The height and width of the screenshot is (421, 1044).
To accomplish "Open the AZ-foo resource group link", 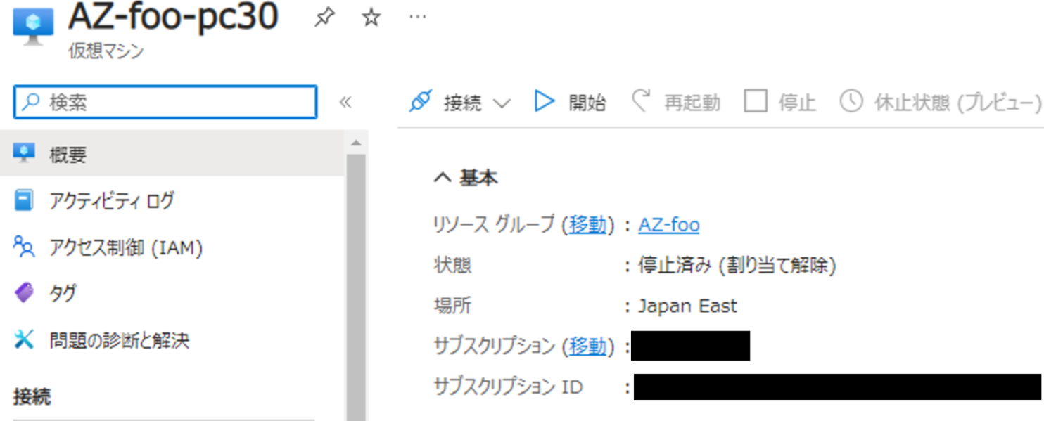I will [x=669, y=225].
